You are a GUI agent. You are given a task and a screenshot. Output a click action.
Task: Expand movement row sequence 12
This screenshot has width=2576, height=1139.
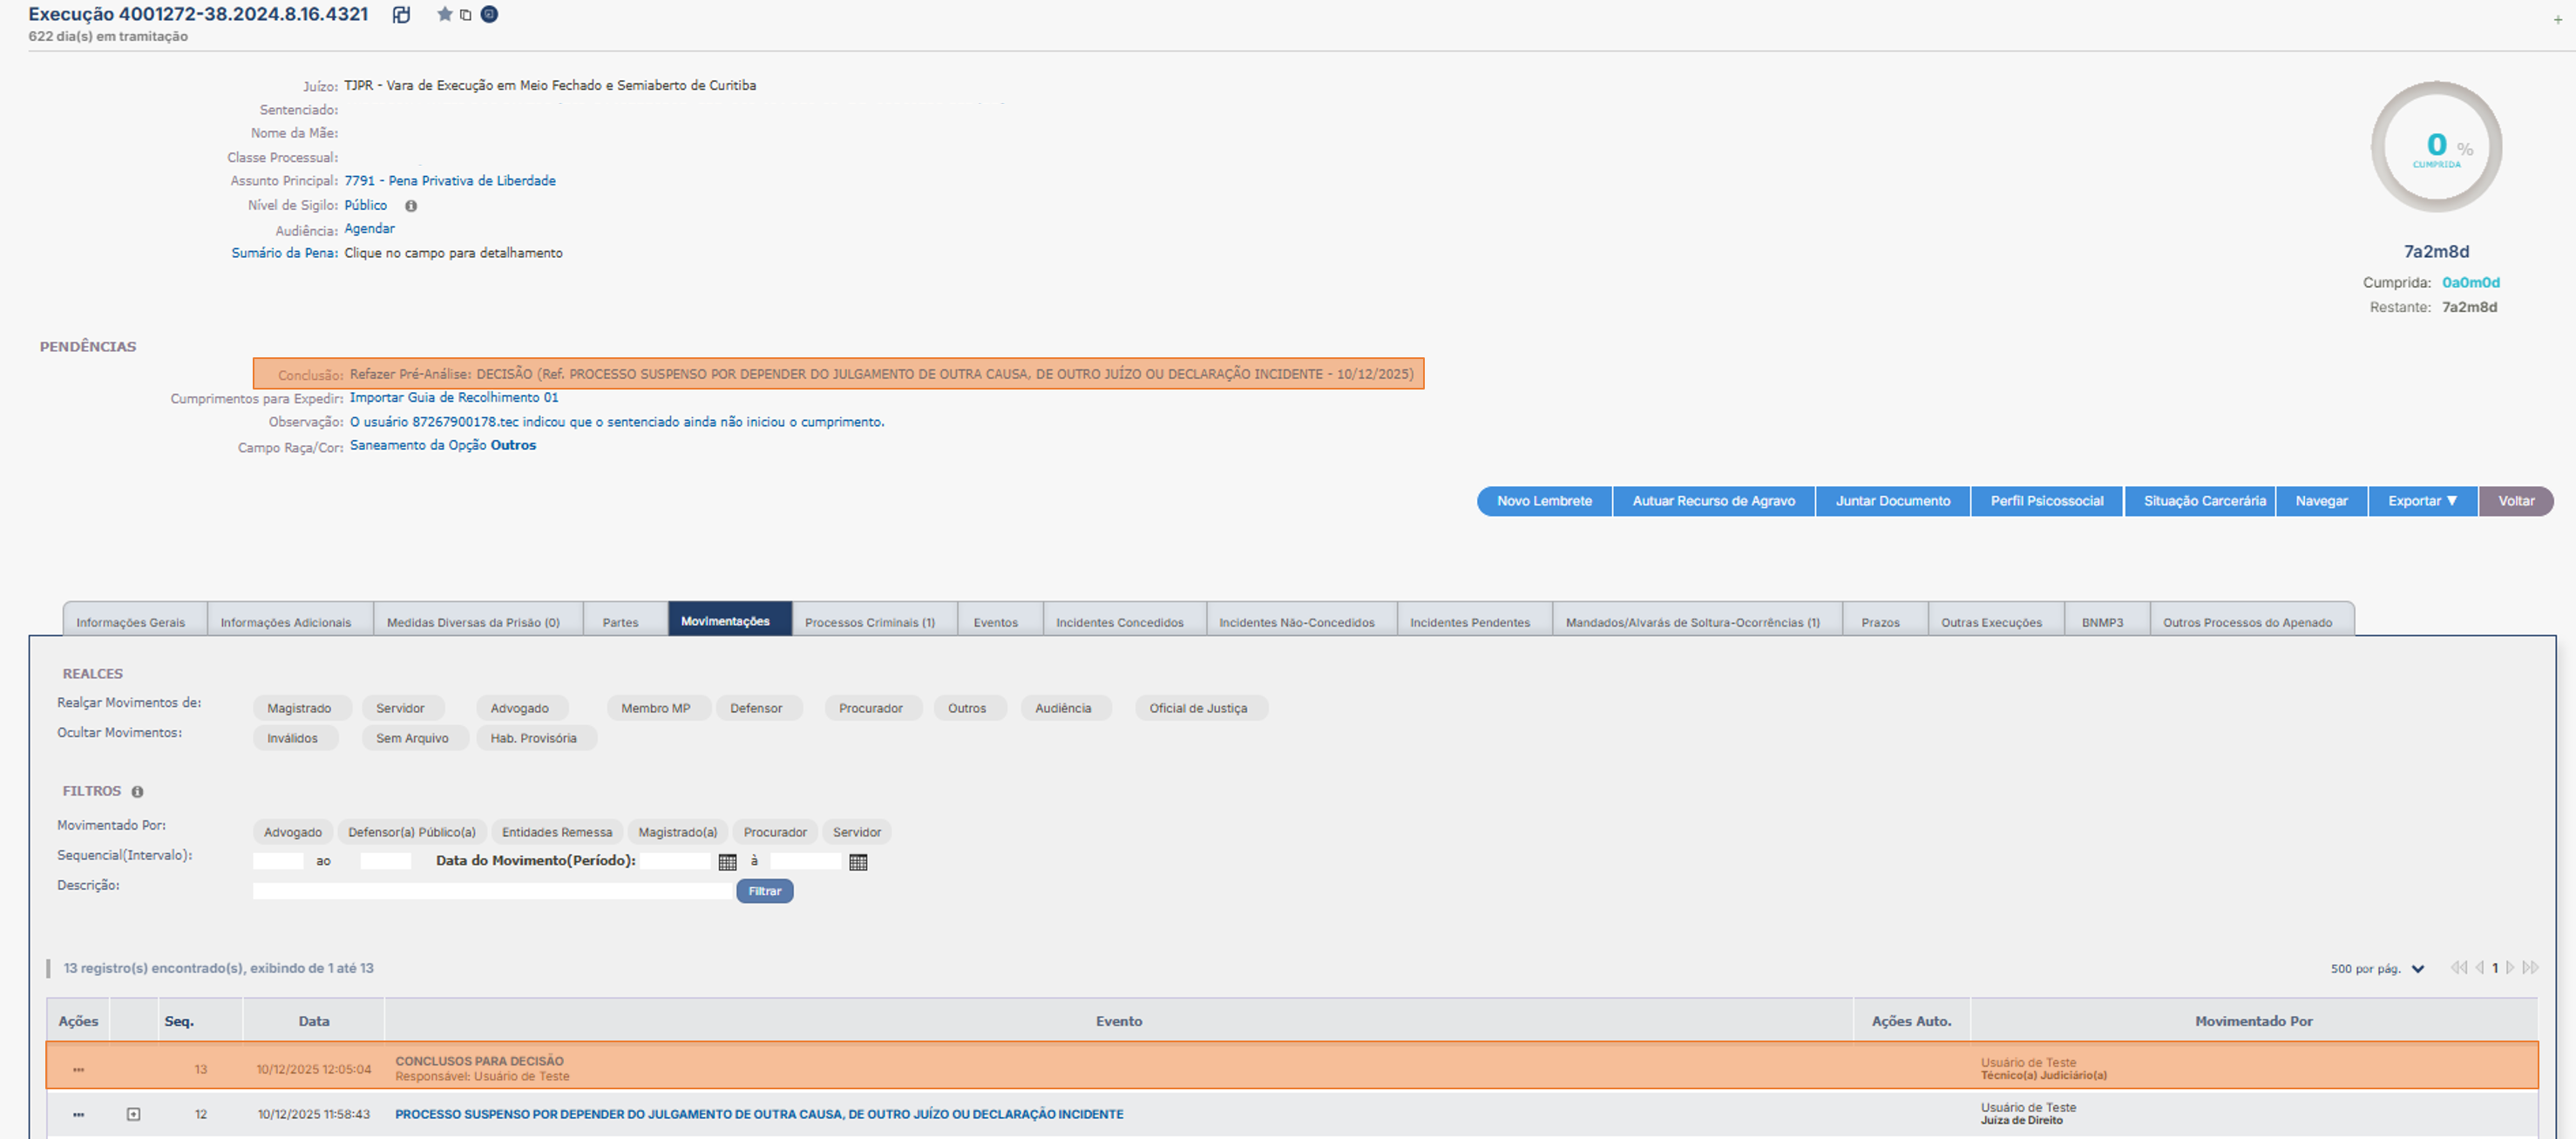pos(134,1114)
